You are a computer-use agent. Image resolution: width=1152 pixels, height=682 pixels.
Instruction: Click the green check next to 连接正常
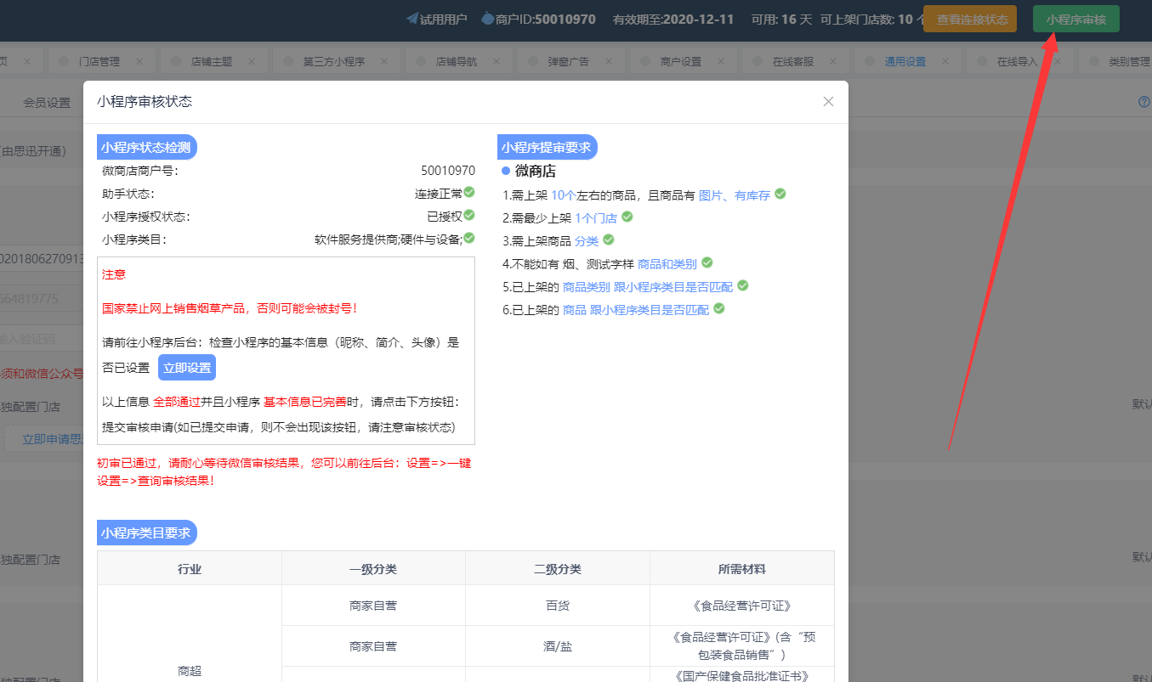point(469,193)
